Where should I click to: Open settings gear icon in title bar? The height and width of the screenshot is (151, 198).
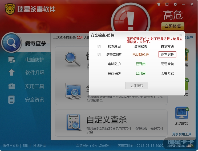click(175, 5)
